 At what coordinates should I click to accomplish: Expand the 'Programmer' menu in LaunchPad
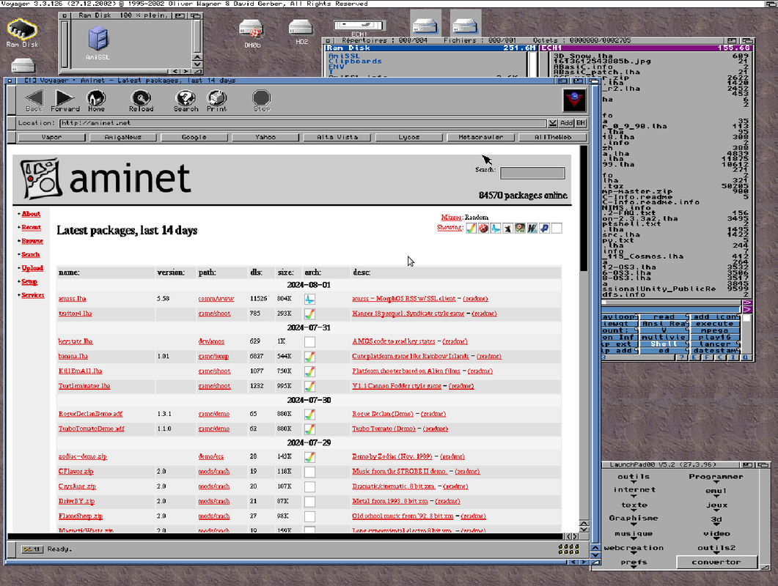click(716, 478)
